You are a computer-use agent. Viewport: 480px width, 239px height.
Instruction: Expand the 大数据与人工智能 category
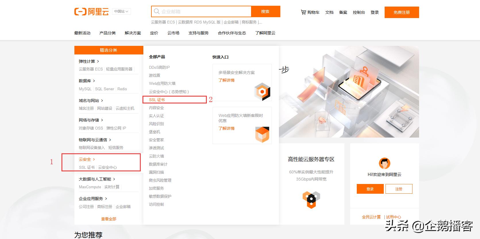point(97,179)
